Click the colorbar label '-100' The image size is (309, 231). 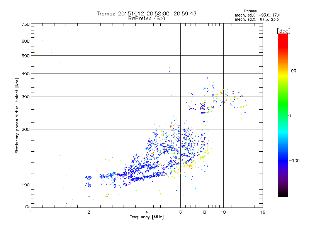(x=294, y=161)
